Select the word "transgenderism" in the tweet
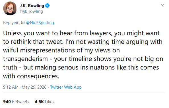 25,59
